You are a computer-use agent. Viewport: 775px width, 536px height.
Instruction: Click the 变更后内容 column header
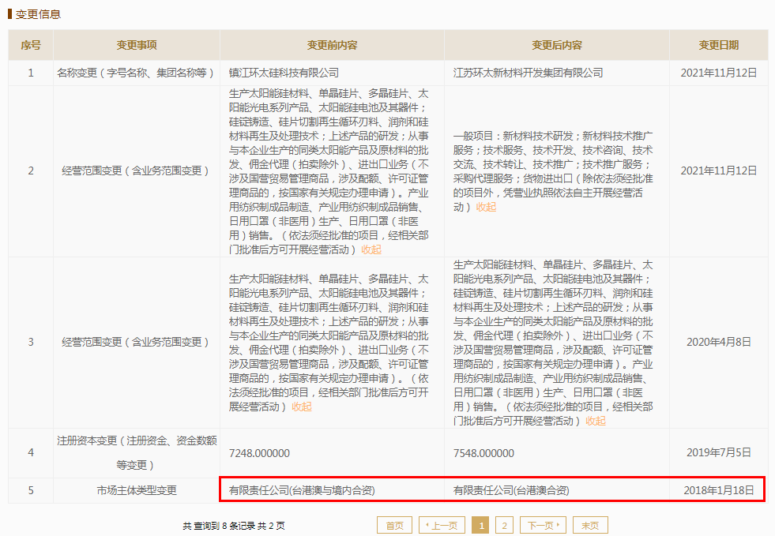point(556,45)
